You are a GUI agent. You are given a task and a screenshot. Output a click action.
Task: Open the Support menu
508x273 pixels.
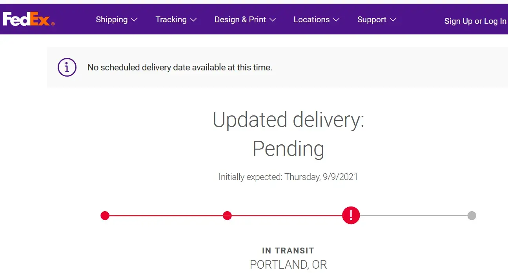pos(372,20)
